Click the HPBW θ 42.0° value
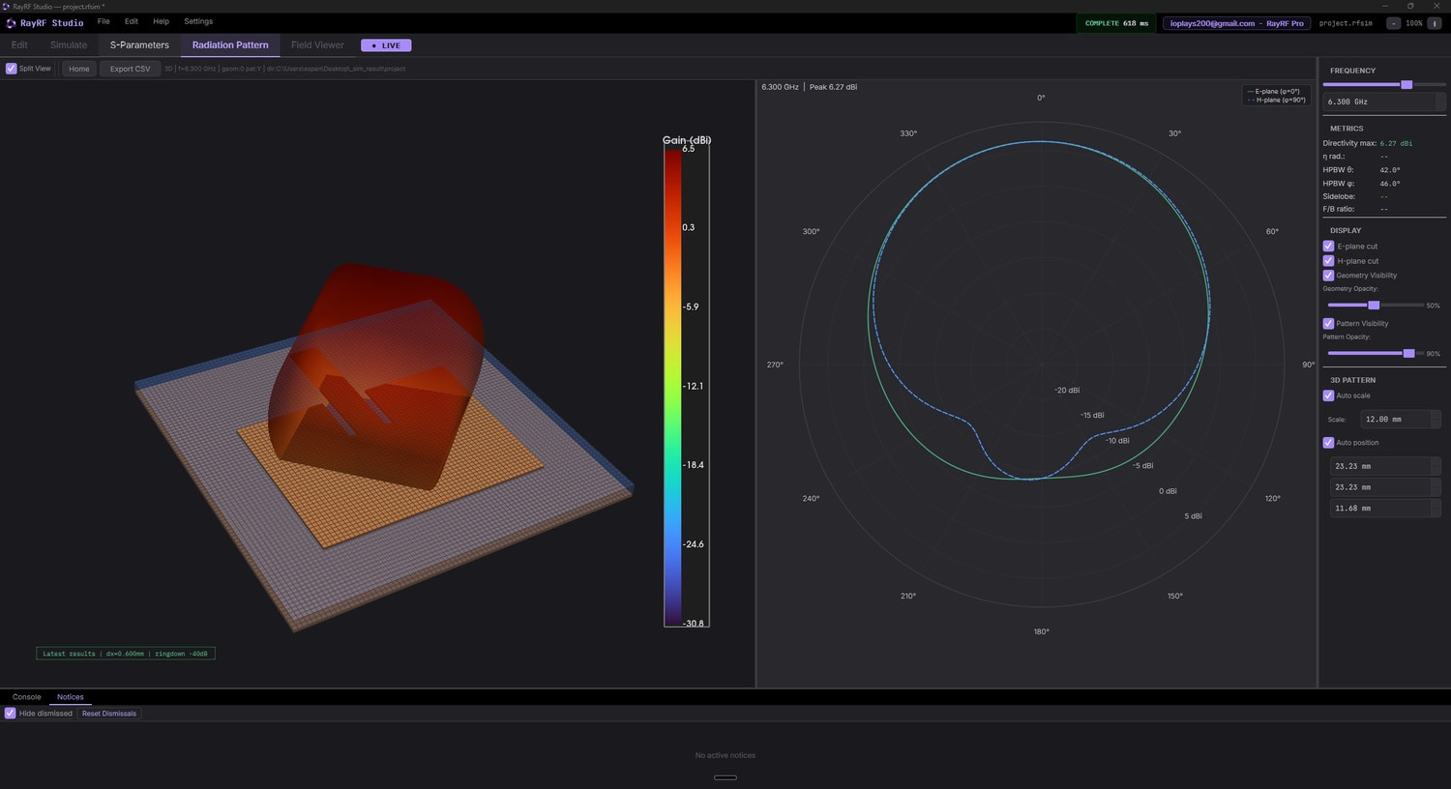The width and height of the screenshot is (1451, 789). 1390,169
